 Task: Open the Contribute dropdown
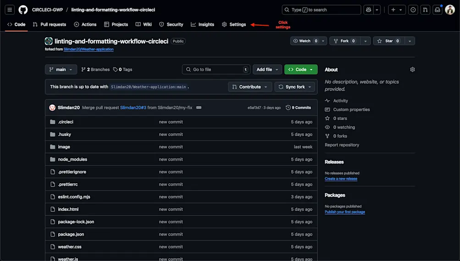pyautogui.click(x=250, y=87)
